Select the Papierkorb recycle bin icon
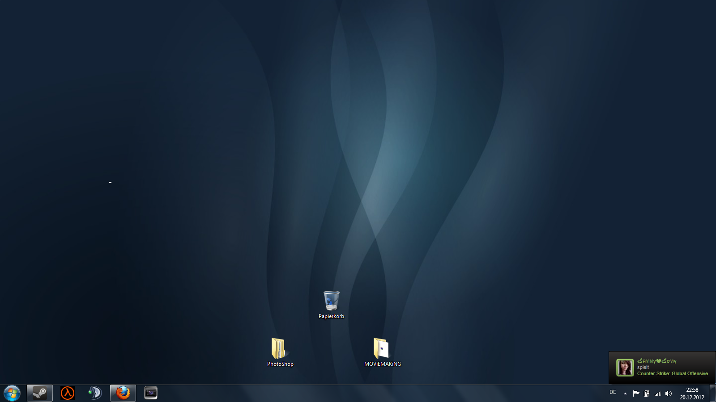 coord(331,305)
